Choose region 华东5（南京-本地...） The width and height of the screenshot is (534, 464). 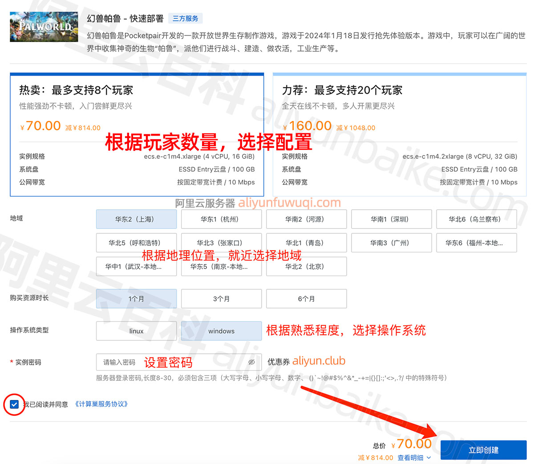pyautogui.click(x=221, y=266)
